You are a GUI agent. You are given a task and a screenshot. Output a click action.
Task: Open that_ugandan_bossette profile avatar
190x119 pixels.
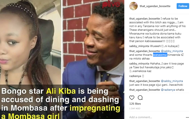coord(134,6)
